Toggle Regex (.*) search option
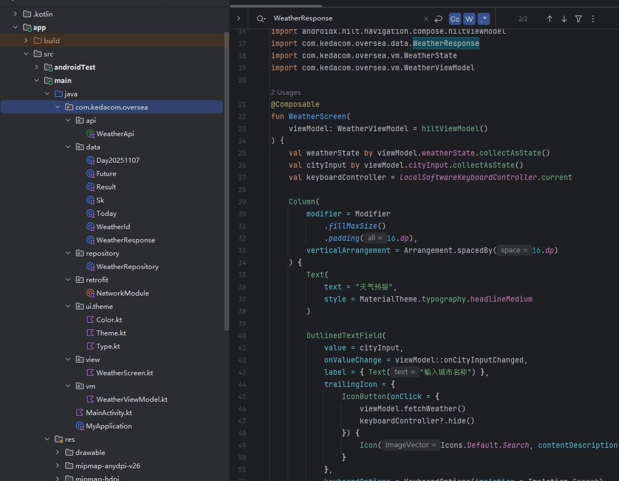Image resolution: width=619 pixels, height=481 pixels. (x=484, y=19)
